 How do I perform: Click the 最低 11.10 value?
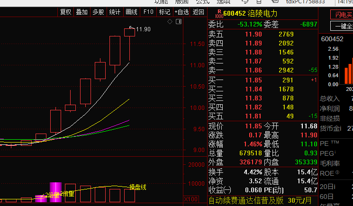click(309, 144)
